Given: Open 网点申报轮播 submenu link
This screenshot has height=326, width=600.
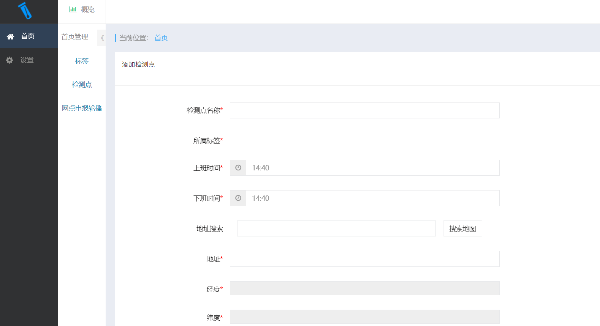Looking at the screenshot, I should point(82,108).
